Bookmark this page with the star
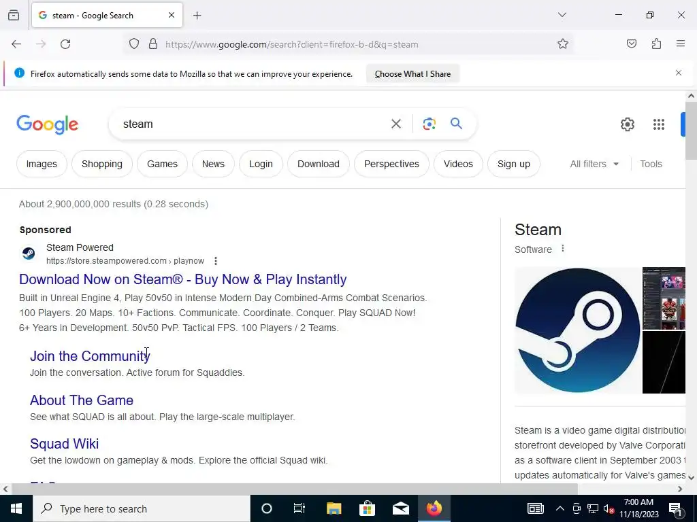 (x=563, y=44)
